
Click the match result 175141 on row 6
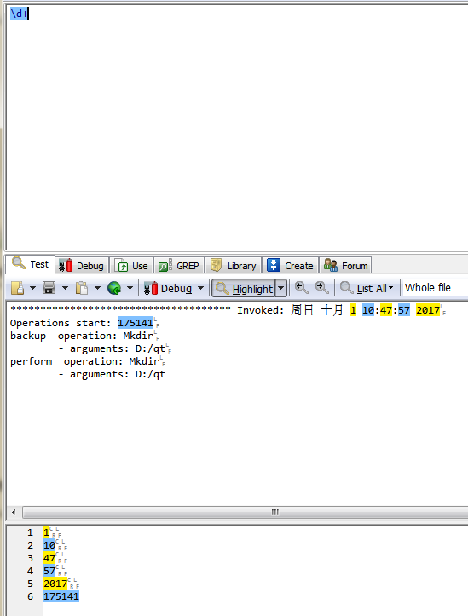point(61,596)
